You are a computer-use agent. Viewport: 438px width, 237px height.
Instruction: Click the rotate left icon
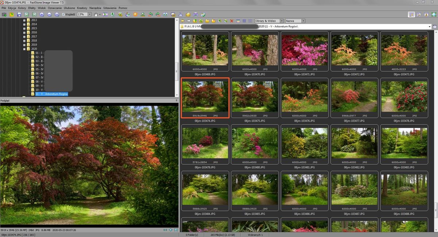[x=150, y=15]
